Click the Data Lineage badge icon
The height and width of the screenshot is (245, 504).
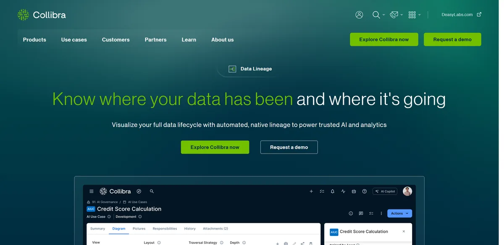(232, 69)
